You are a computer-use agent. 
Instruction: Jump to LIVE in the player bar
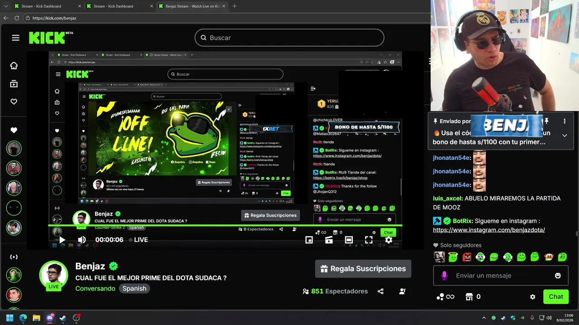click(138, 240)
